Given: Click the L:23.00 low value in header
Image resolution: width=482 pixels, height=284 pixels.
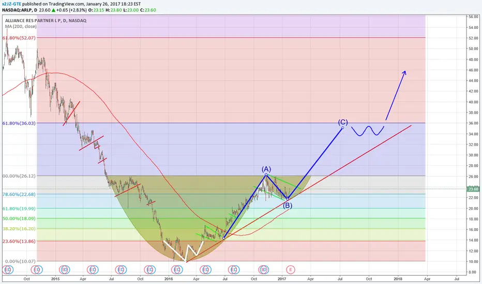Looking at the screenshot, I should pyautogui.click(x=131, y=10).
